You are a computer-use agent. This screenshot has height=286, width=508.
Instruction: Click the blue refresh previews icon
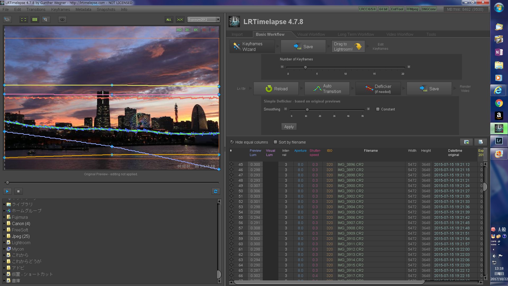tap(216, 191)
